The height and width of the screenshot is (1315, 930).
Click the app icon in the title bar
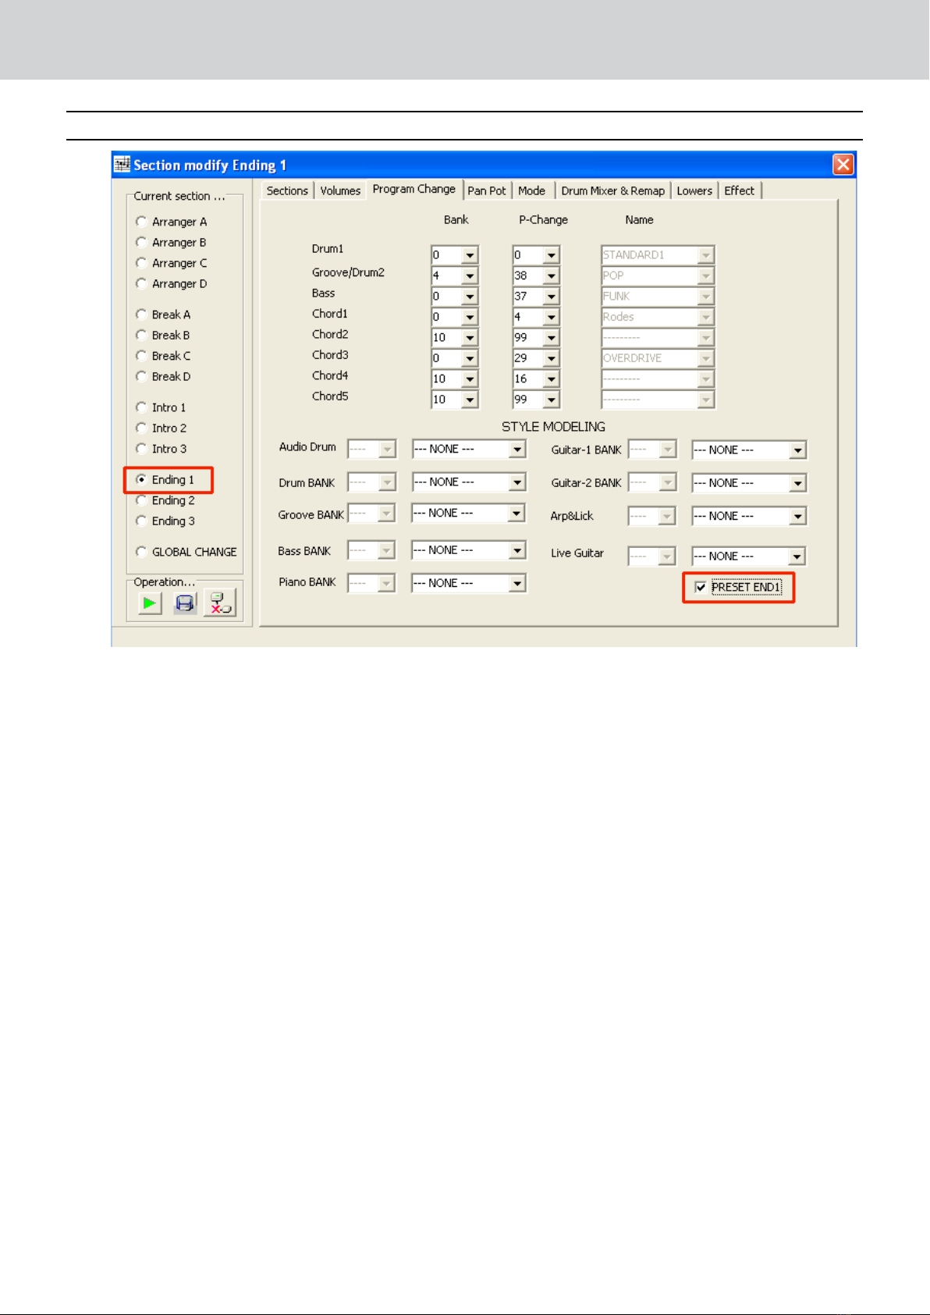tap(122, 164)
